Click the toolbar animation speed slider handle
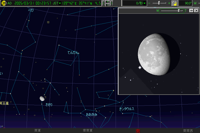Image resolution: width=200 pixels, height=133 pixels. coord(160,3)
